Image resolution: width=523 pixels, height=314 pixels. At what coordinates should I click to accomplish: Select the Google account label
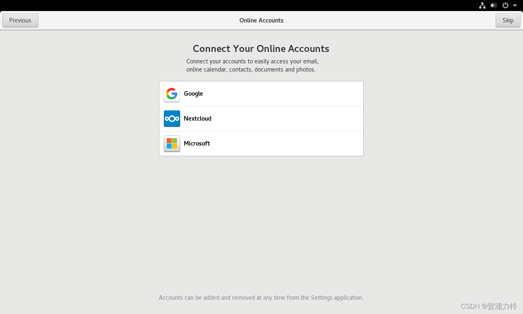[x=193, y=94]
